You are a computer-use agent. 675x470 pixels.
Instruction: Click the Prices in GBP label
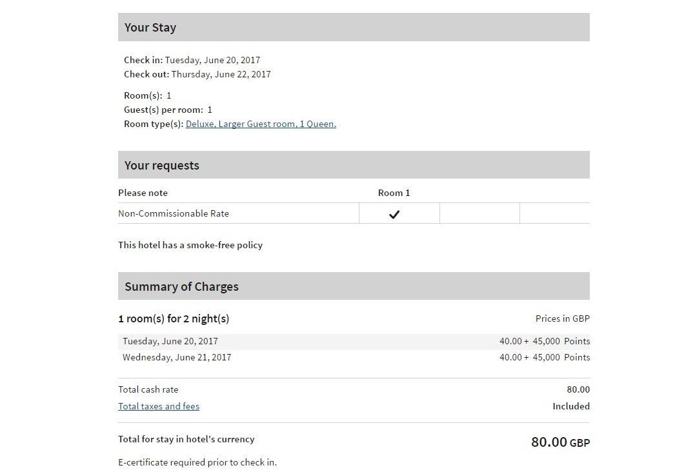562,318
